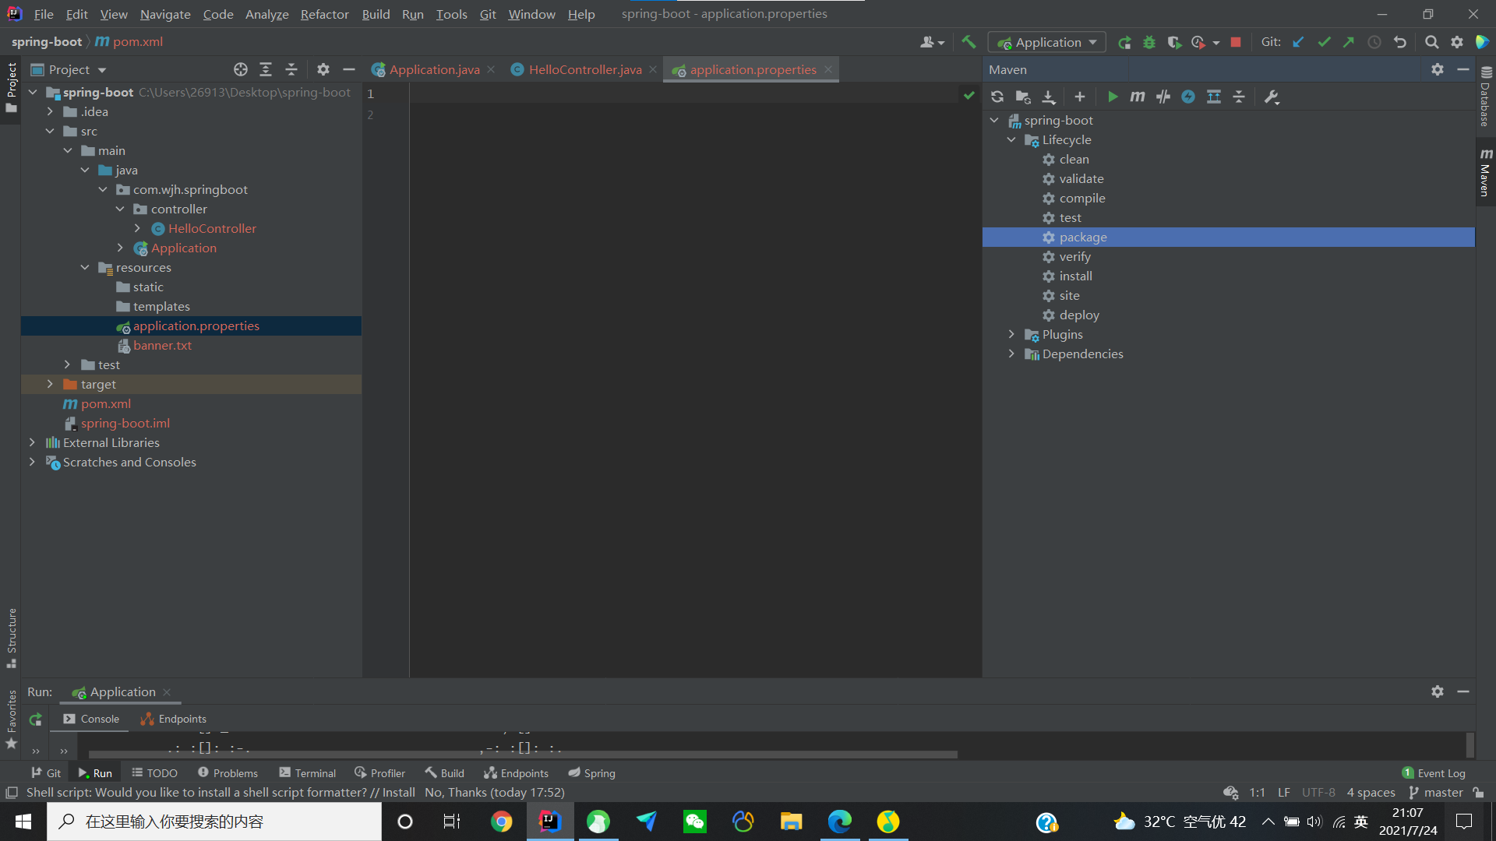Viewport: 1496px width, 841px height.
Task: Open Project panel options gear
Action: click(323, 69)
